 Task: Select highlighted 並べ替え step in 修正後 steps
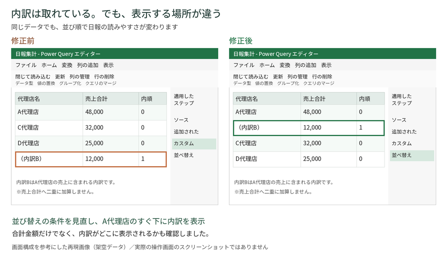(x=412, y=155)
